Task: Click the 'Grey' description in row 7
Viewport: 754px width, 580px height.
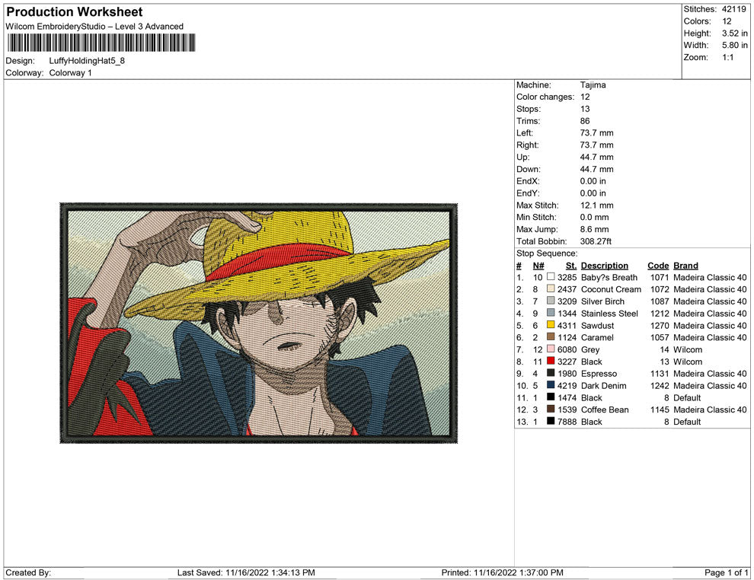Action: pos(590,349)
